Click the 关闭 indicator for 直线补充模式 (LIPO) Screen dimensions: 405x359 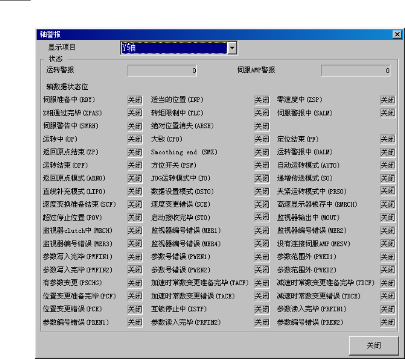click(x=135, y=192)
